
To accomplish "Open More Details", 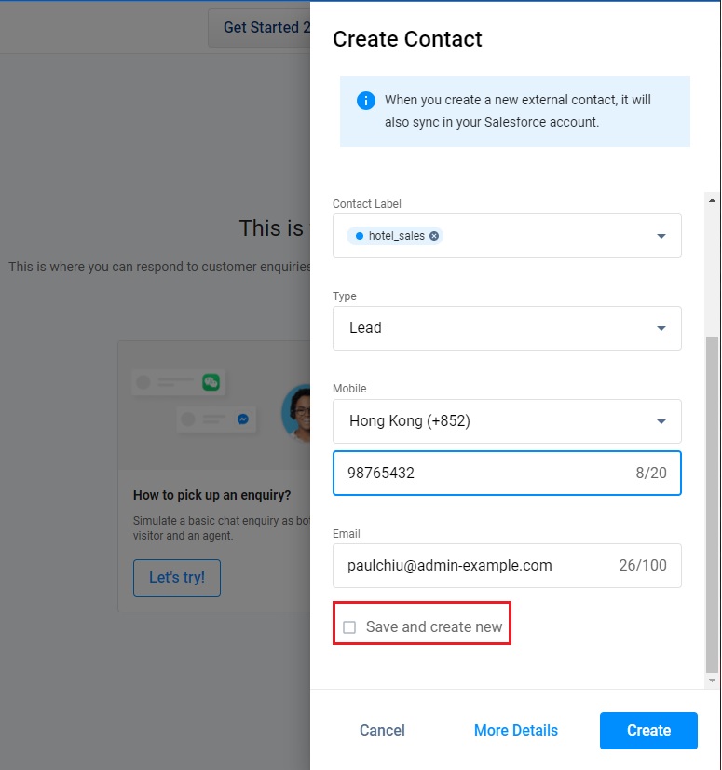I will 516,731.
